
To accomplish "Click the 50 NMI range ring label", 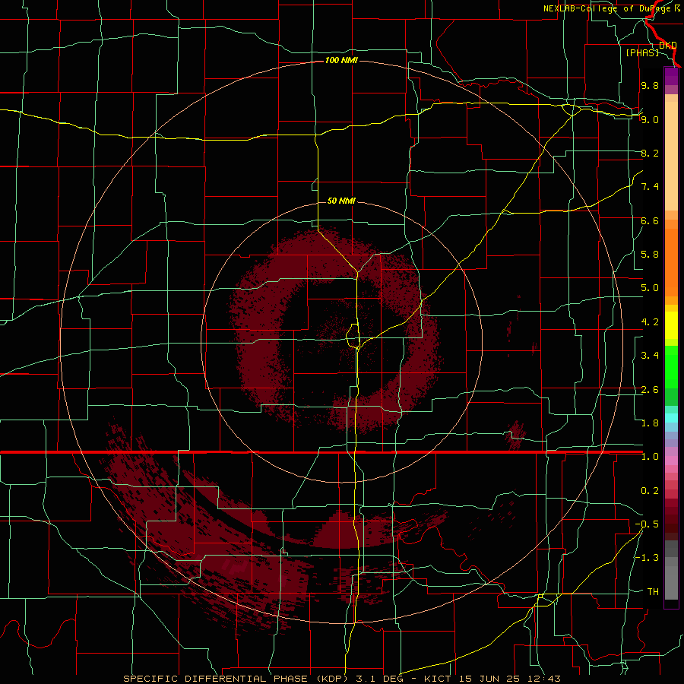I will click(341, 201).
